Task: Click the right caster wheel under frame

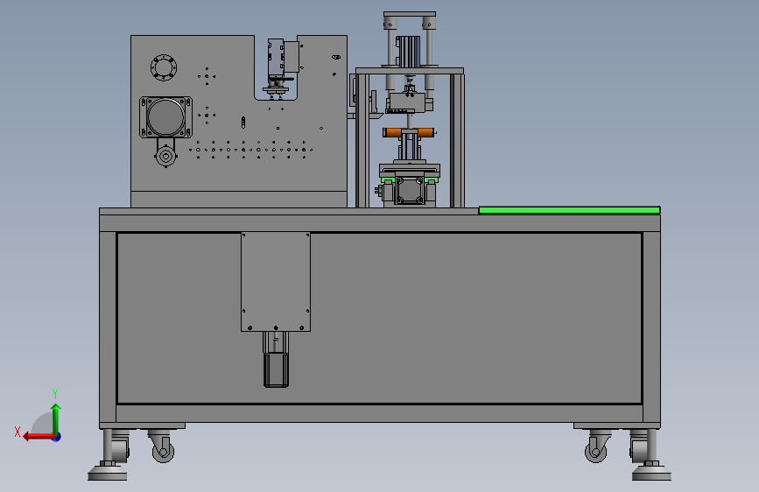Action: point(596,452)
